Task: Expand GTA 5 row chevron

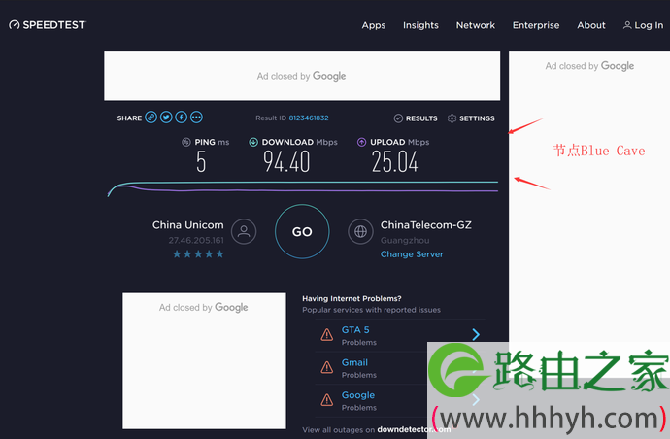Action: tap(476, 334)
